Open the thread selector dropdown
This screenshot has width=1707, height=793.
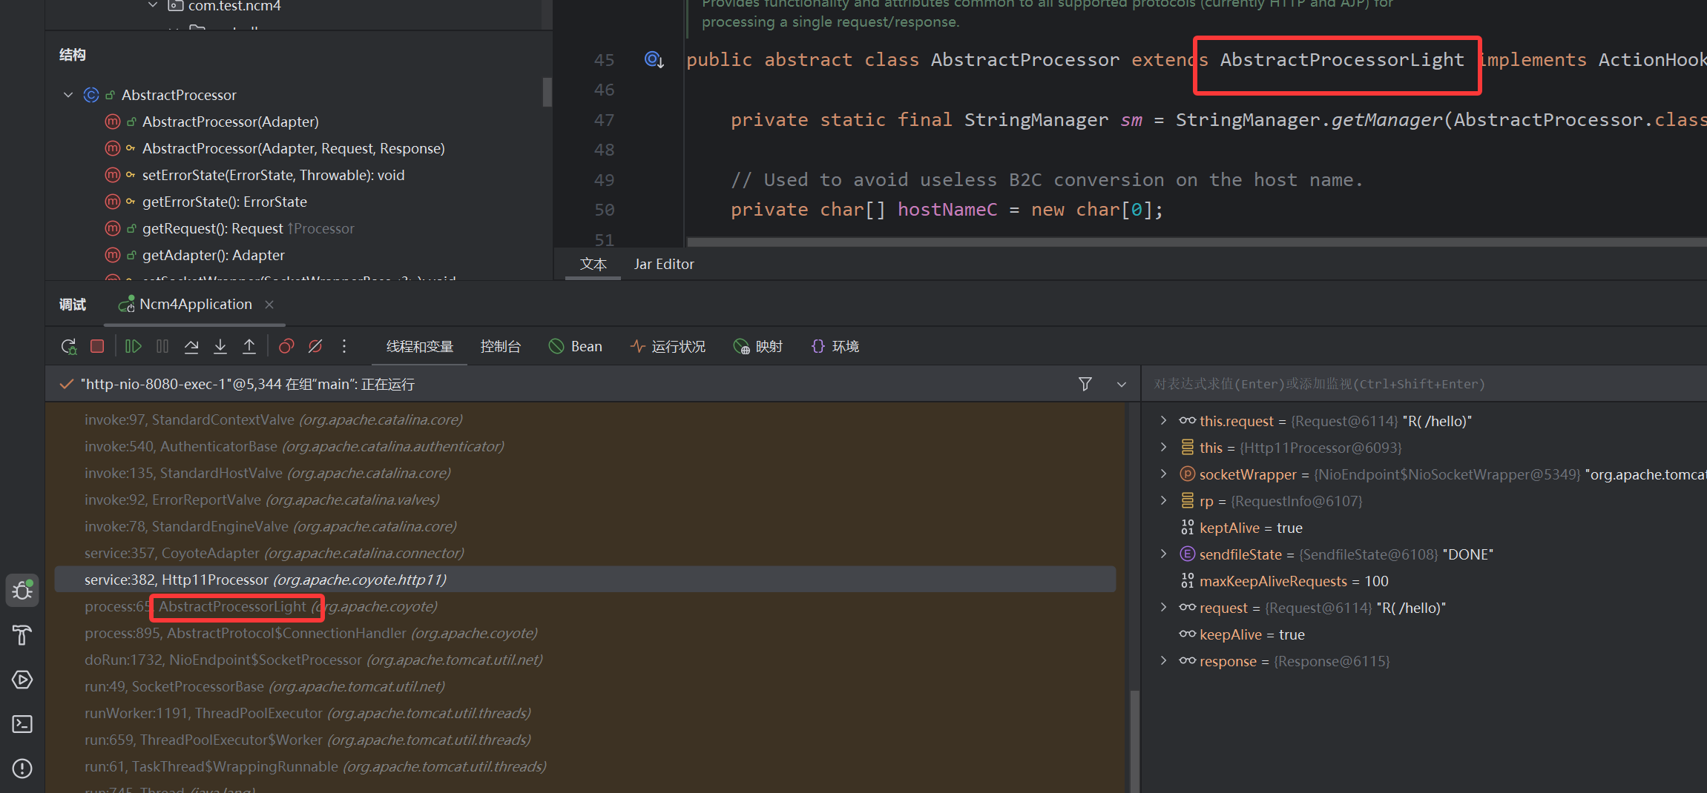[x=1121, y=384]
